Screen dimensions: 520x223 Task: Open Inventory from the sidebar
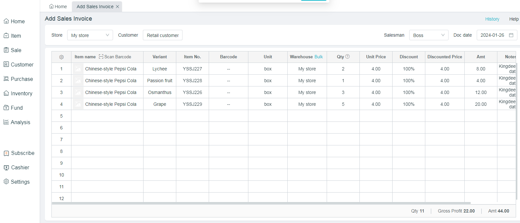click(x=18, y=93)
